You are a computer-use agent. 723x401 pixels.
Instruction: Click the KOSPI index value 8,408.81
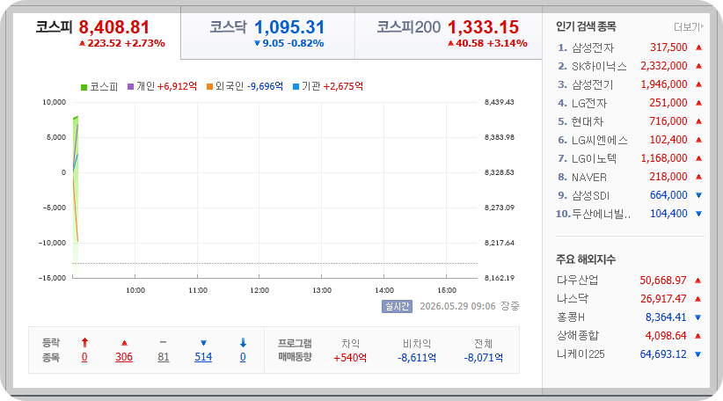coord(113,27)
